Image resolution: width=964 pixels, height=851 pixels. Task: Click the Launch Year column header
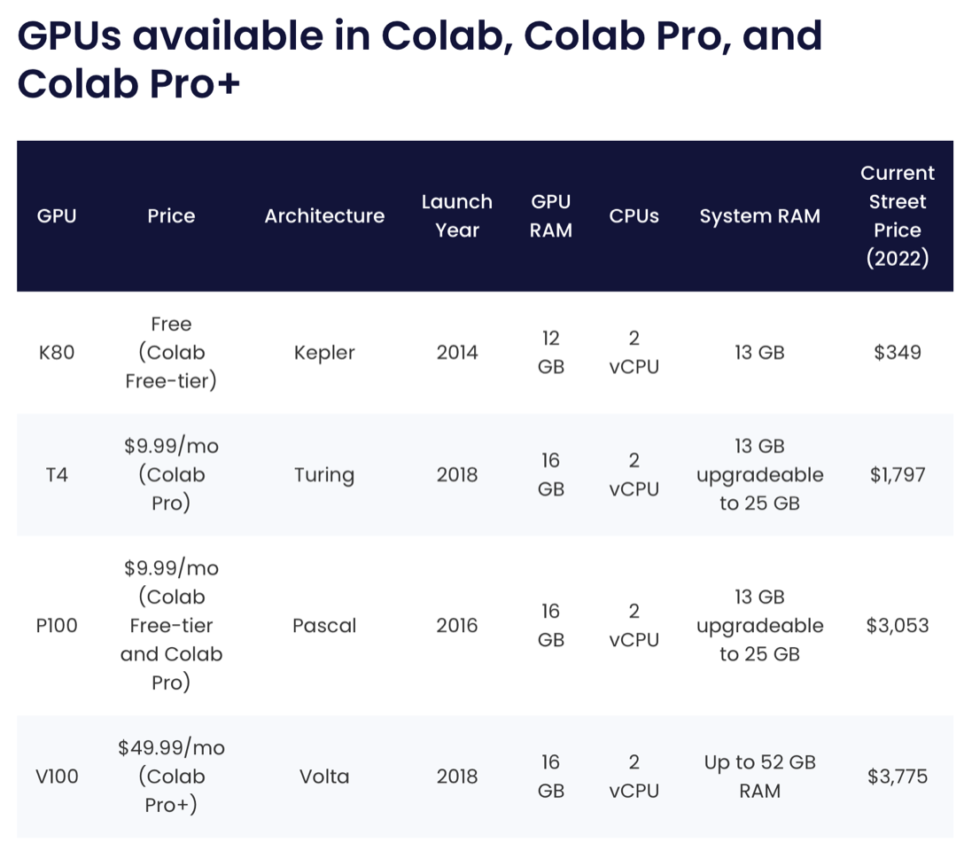tap(456, 216)
